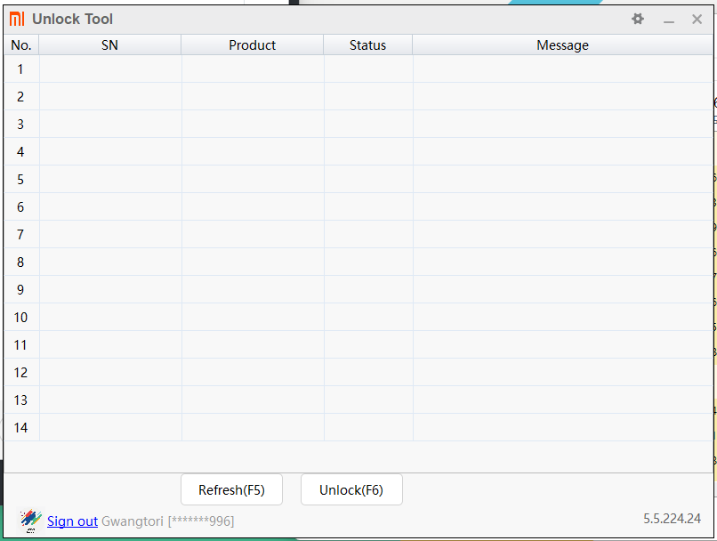The height and width of the screenshot is (541, 717).
Task: Select row number 4
Action: [358, 152]
